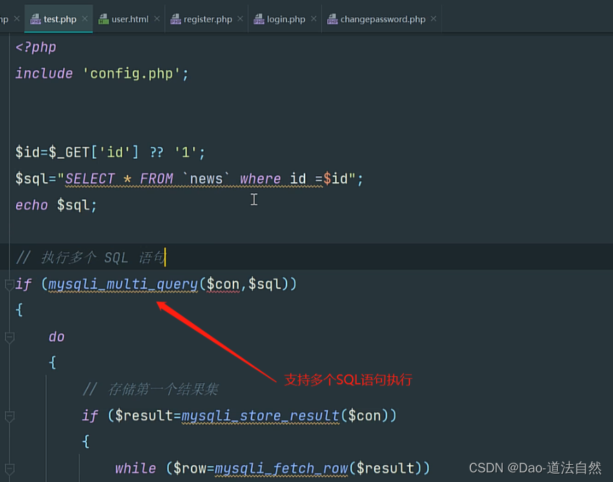The image size is (613, 482).
Task: Click the CSDN @Dao-道法自然 watermark text
Action: pos(537,467)
